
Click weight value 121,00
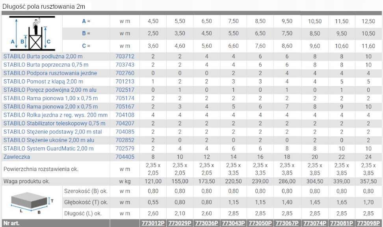pos(153,181)
